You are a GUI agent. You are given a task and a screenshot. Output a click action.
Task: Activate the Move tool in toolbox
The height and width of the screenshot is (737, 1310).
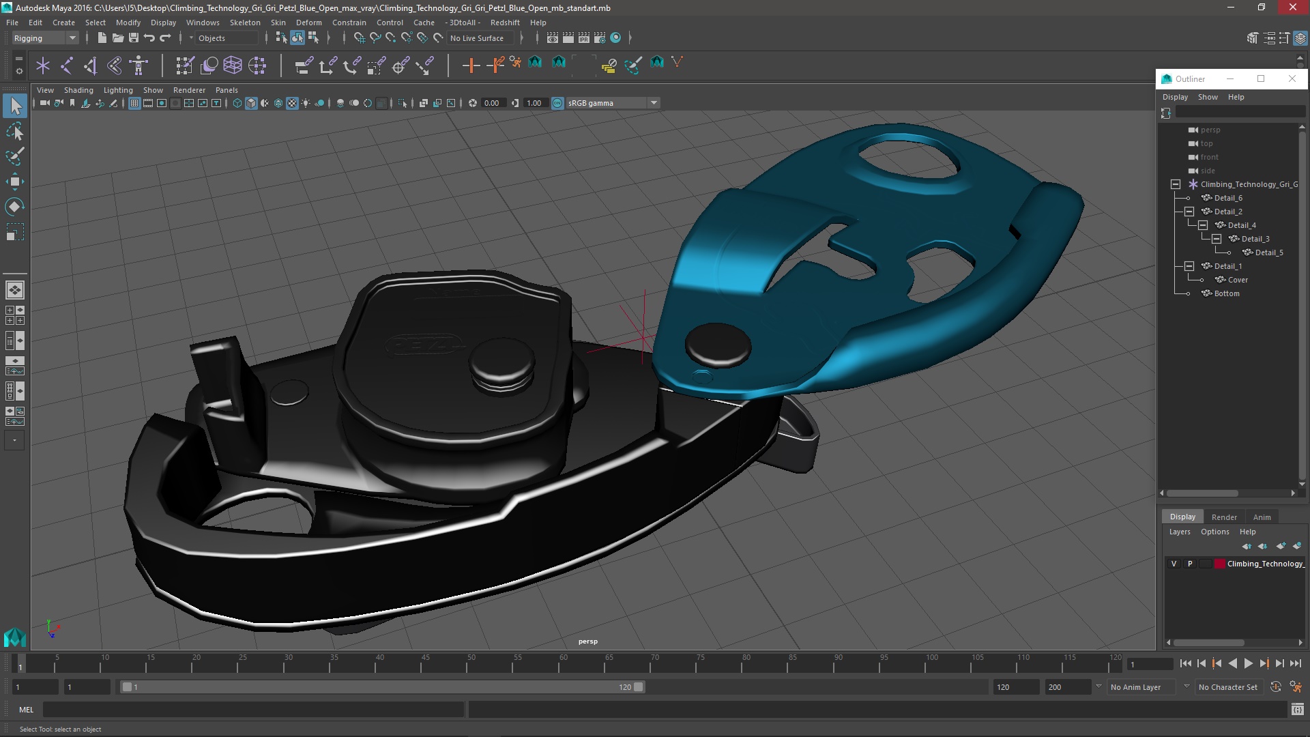[15, 182]
